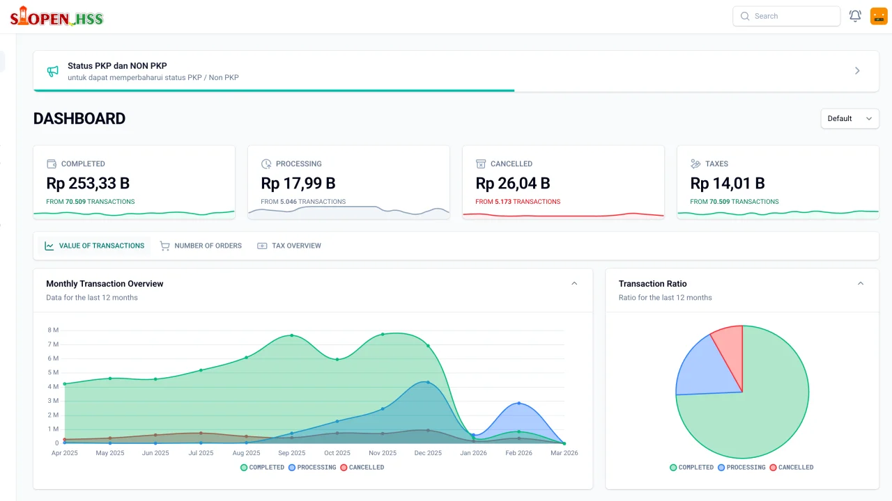Open the orange user avatar menu
Image resolution: width=892 pixels, height=501 pixels.
click(879, 16)
